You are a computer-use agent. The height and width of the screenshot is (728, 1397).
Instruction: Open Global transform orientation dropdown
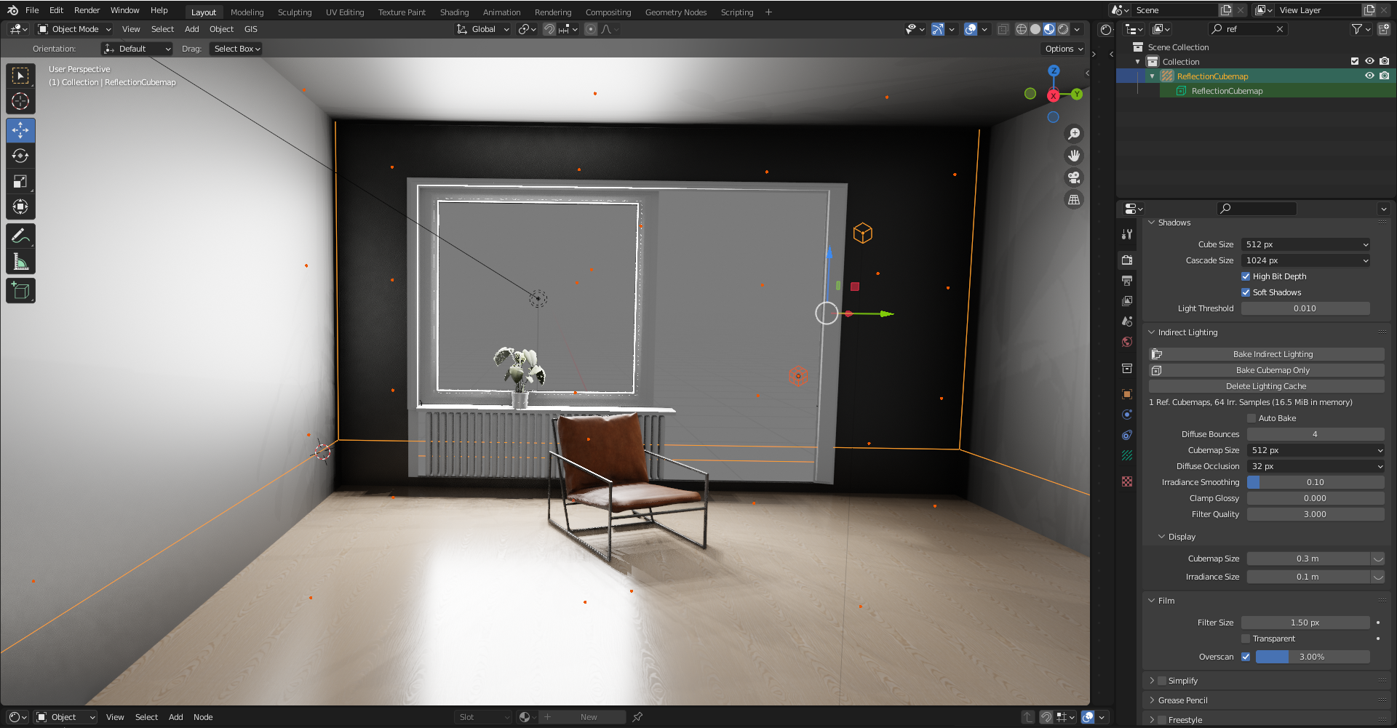coord(483,29)
